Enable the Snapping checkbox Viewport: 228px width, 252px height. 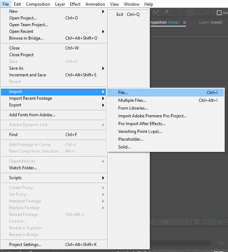(x=219, y=13)
